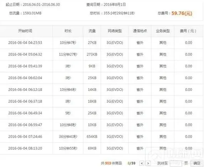Select the row starting 2016-06-04 08:13:20

click(x=101, y=148)
